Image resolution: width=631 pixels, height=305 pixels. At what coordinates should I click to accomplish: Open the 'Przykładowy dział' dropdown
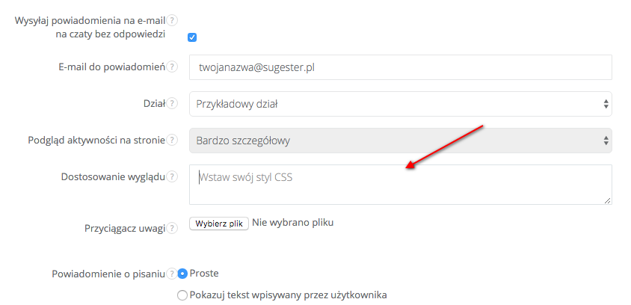pyautogui.click(x=401, y=104)
